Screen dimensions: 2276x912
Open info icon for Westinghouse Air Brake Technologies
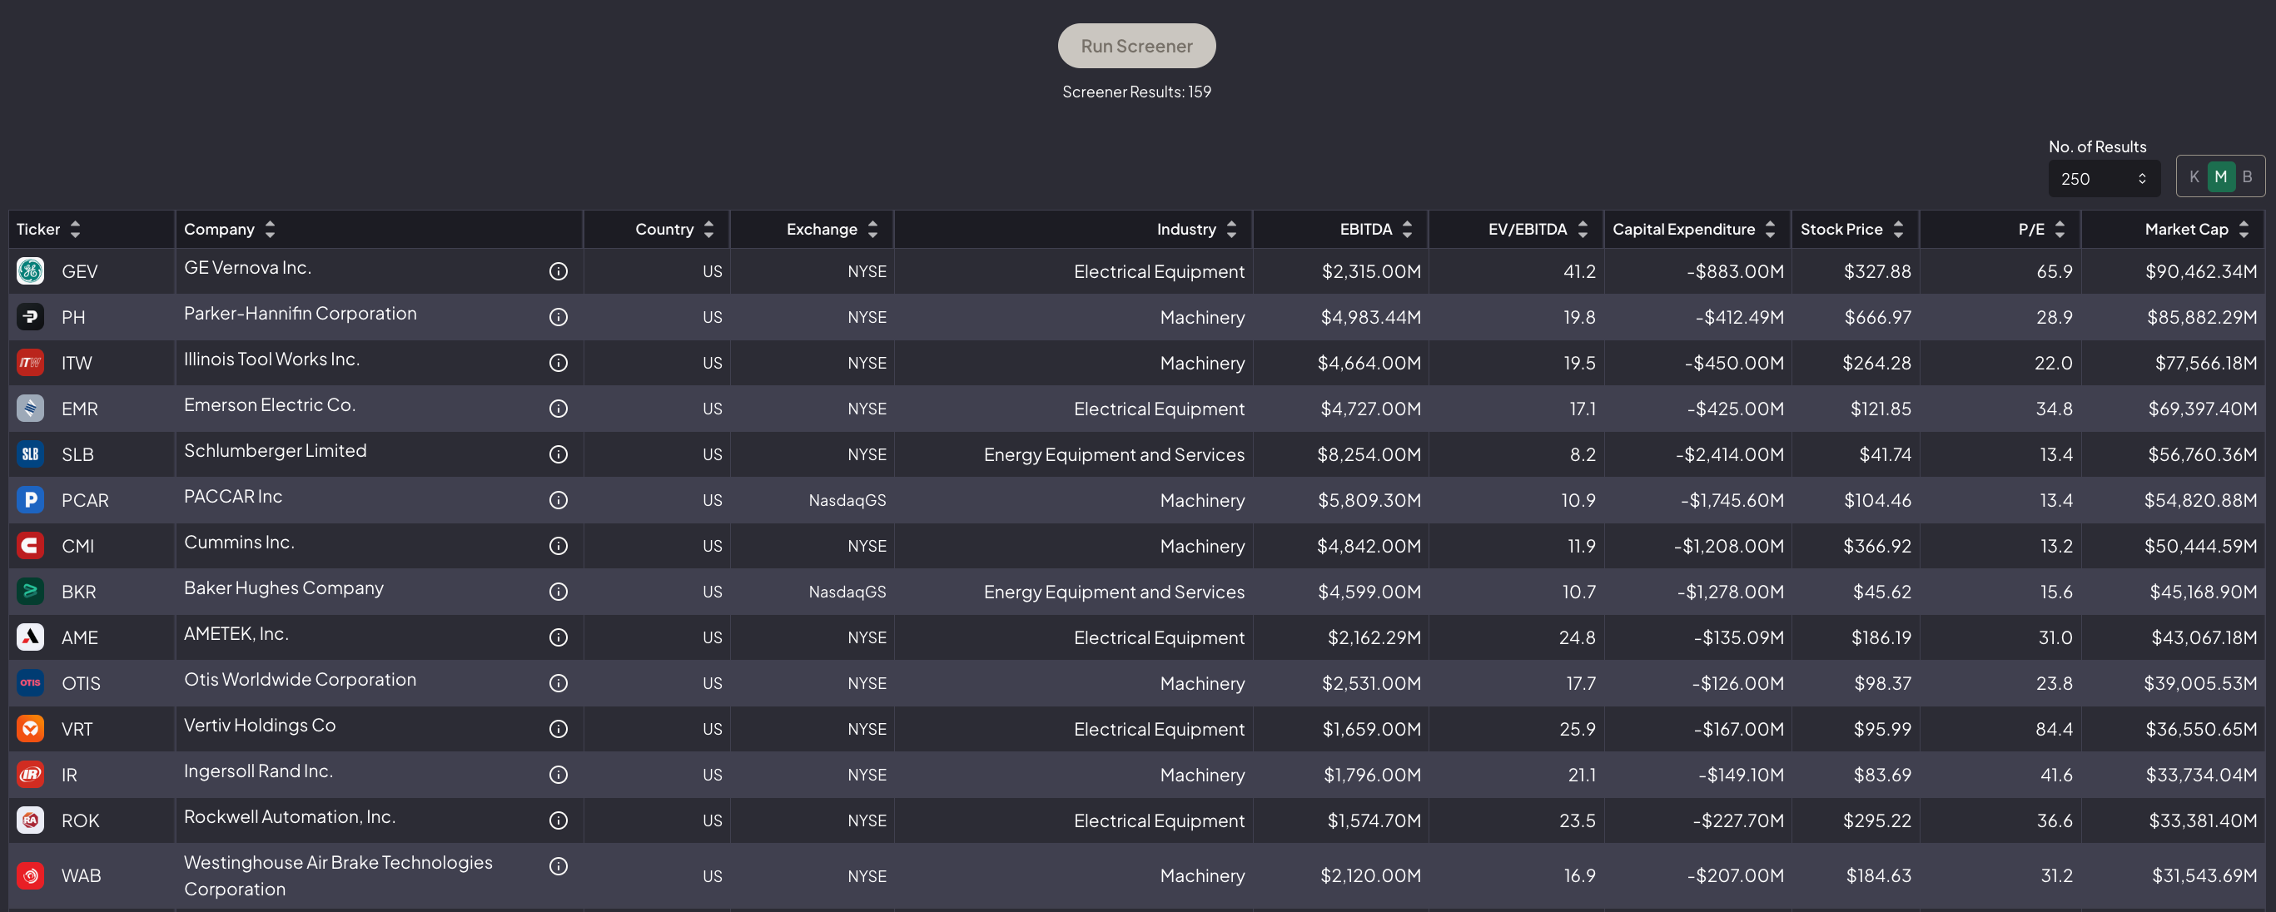559,867
